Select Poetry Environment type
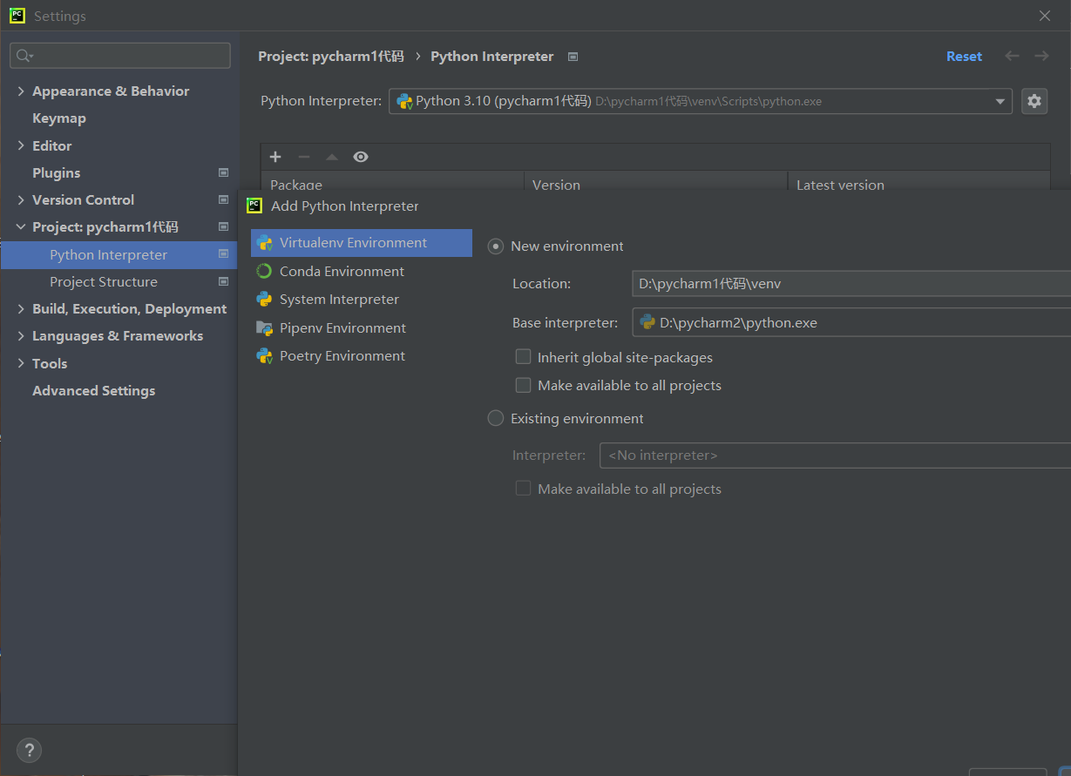The height and width of the screenshot is (776, 1071). click(362, 355)
